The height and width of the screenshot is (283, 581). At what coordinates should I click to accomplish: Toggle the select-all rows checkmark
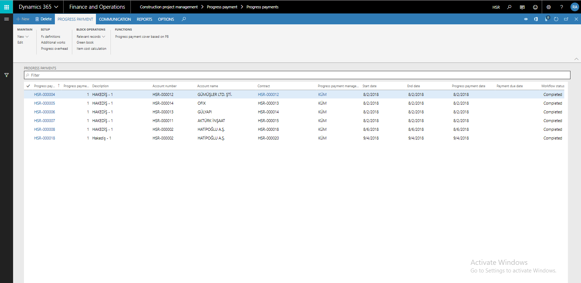tap(28, 86)
